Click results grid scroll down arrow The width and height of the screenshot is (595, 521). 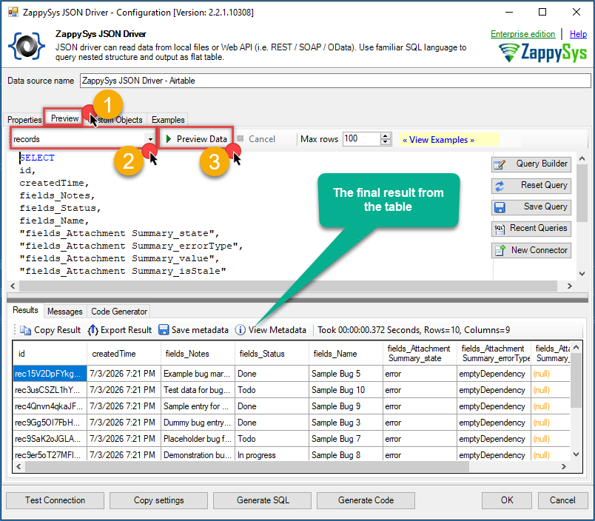tap(576, 454)
